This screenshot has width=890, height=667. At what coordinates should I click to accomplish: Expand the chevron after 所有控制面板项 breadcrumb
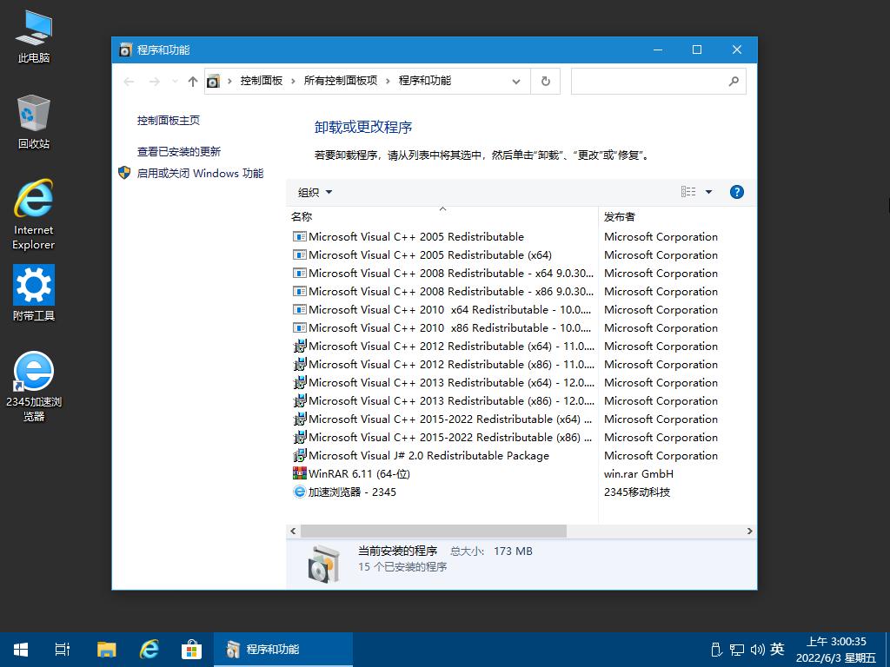tap(388, 81)
